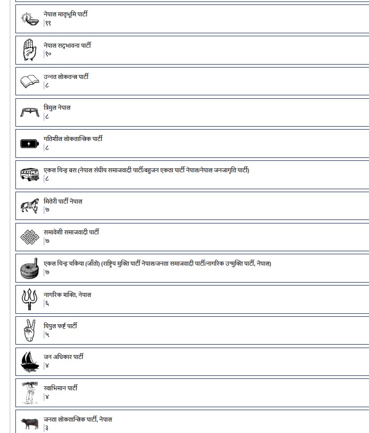Select the battery symbol icon
The image size is (369, 433).
click(29, 144)
